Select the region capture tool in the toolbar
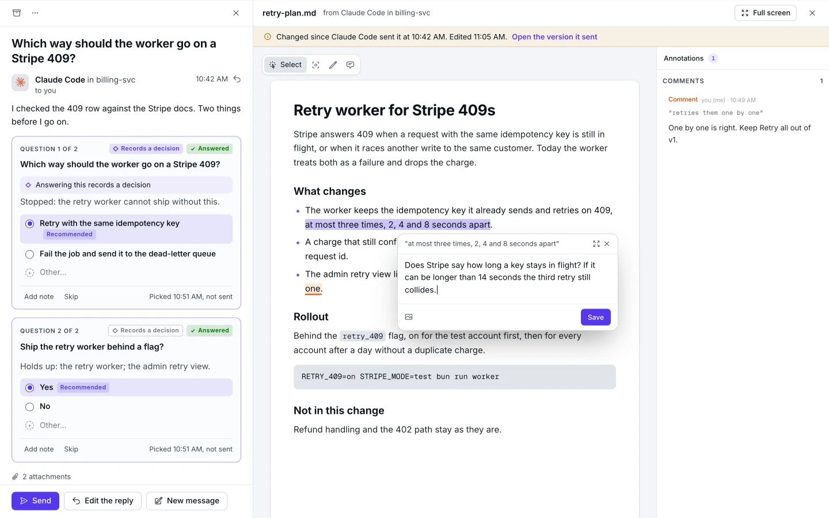Viewport: 829px width, 518px height. [316, 65]
